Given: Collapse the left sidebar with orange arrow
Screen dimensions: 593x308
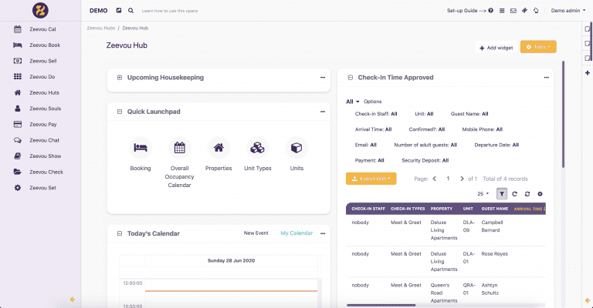Looking at the screenshot, I should [73, 300].
